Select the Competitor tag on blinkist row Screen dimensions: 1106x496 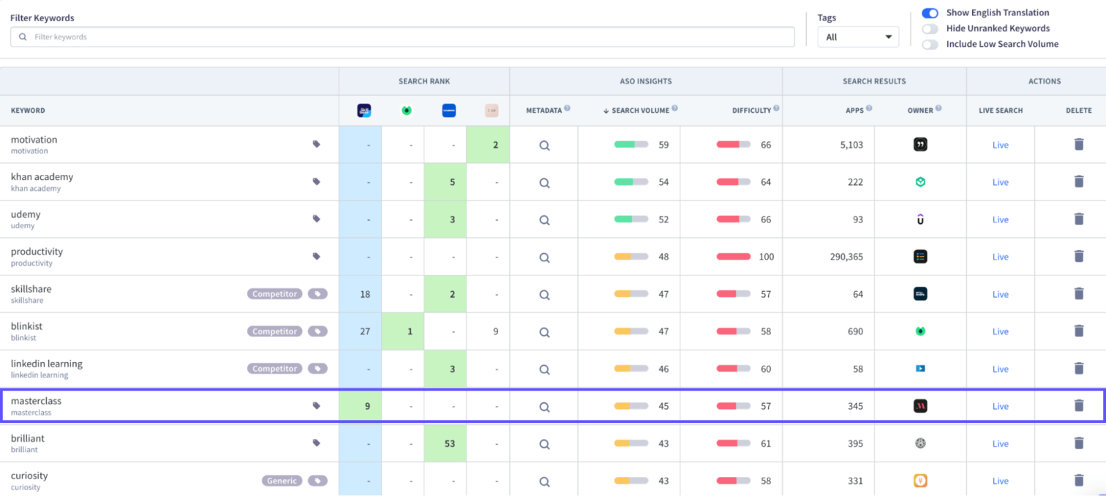pos(274,331)
